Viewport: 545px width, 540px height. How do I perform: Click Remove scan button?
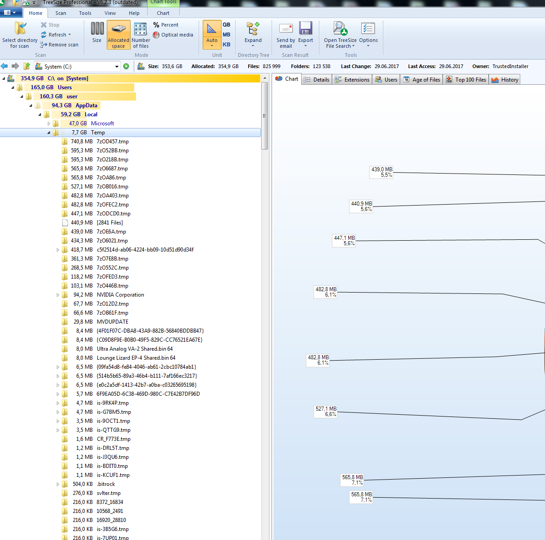pos(59,45)
